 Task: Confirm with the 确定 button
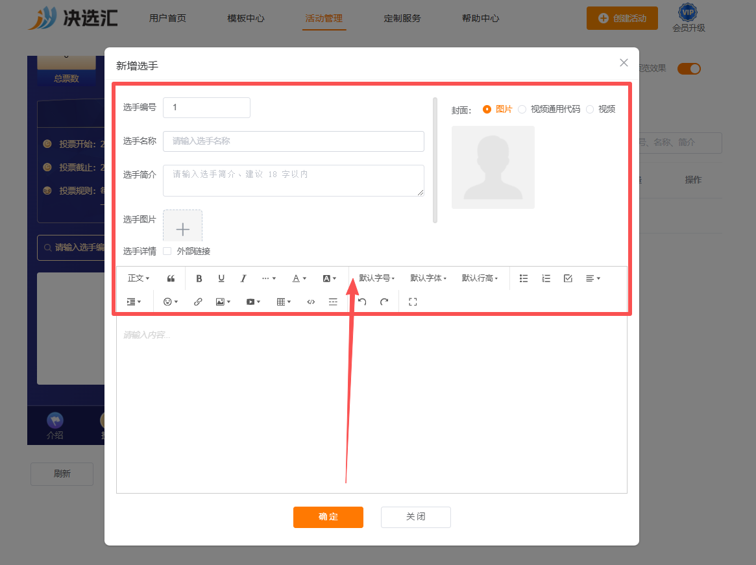[x=328, y=517]
